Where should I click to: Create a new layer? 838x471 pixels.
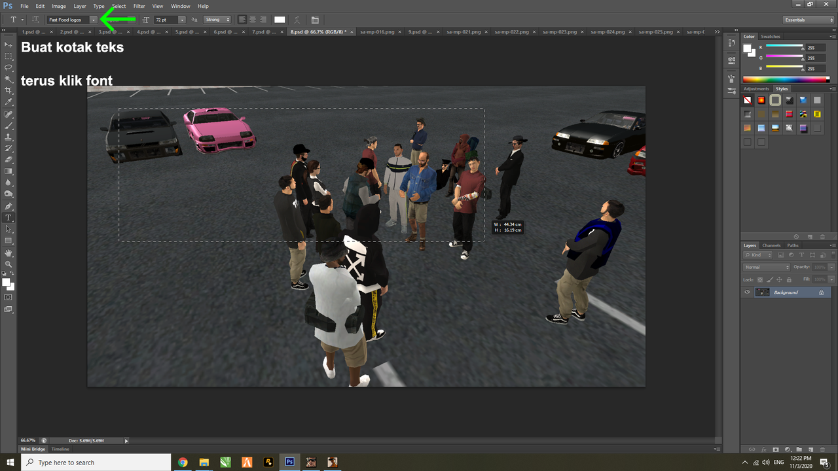click(811, 449)
